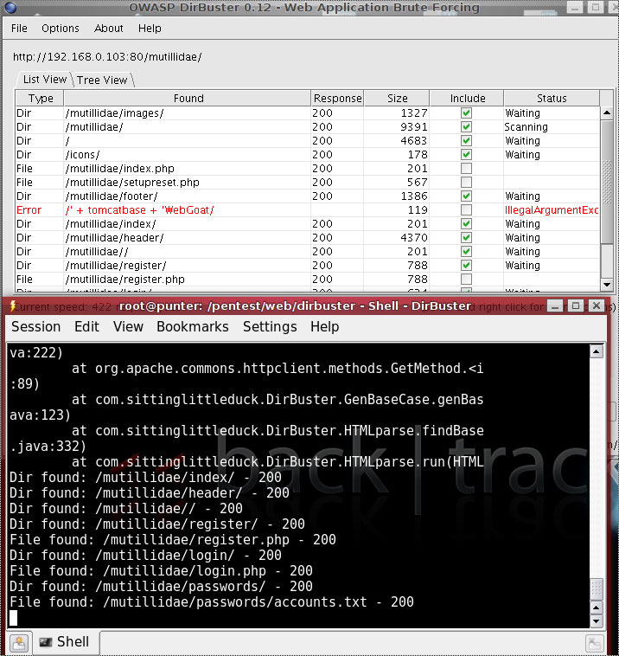This screenshot has height=656, width=619.
Task: Enable Include for /mutillidae/index.php
Action: [466, 169]
